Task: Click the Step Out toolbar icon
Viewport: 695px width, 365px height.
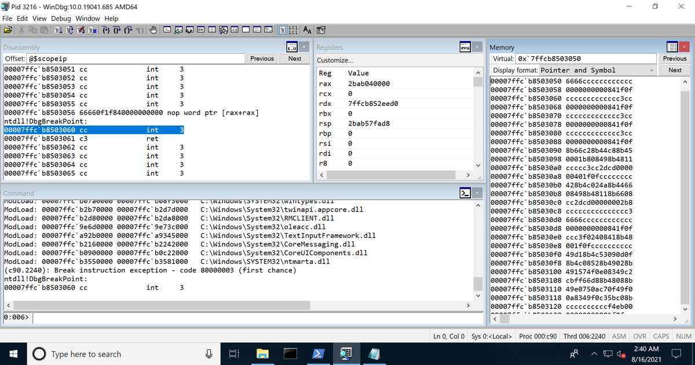Action: click(128, 30)
